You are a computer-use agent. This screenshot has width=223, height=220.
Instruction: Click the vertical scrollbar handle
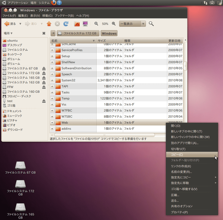(x=185, y=66)
